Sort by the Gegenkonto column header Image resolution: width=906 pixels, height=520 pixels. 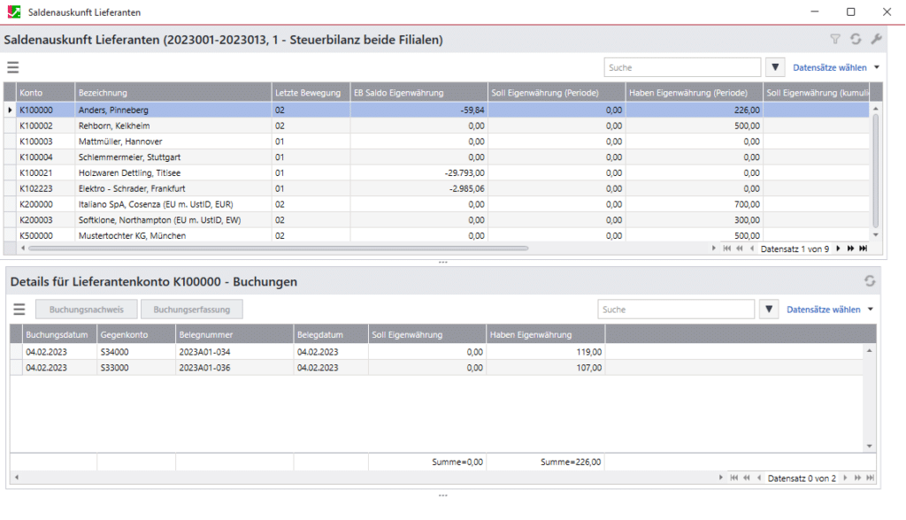[136, 334]
